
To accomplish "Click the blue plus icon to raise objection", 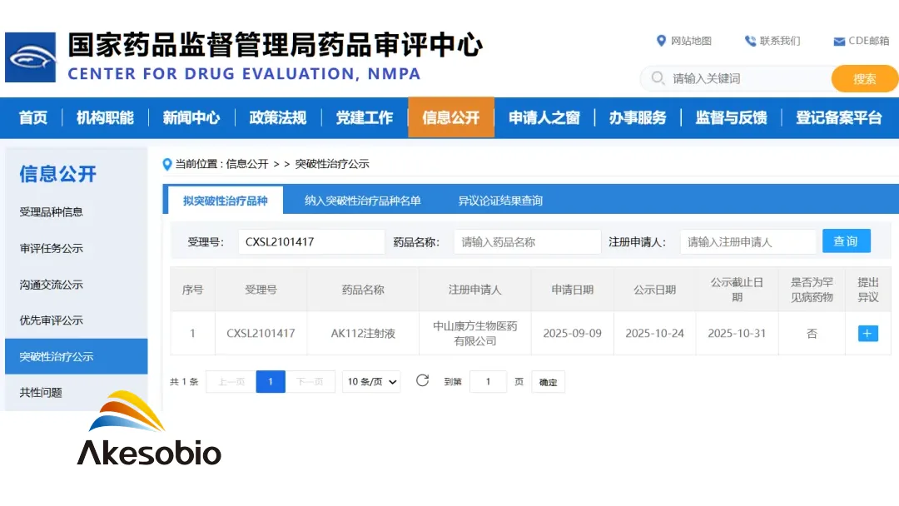I will pyautogui.click(x=867, y=333).
